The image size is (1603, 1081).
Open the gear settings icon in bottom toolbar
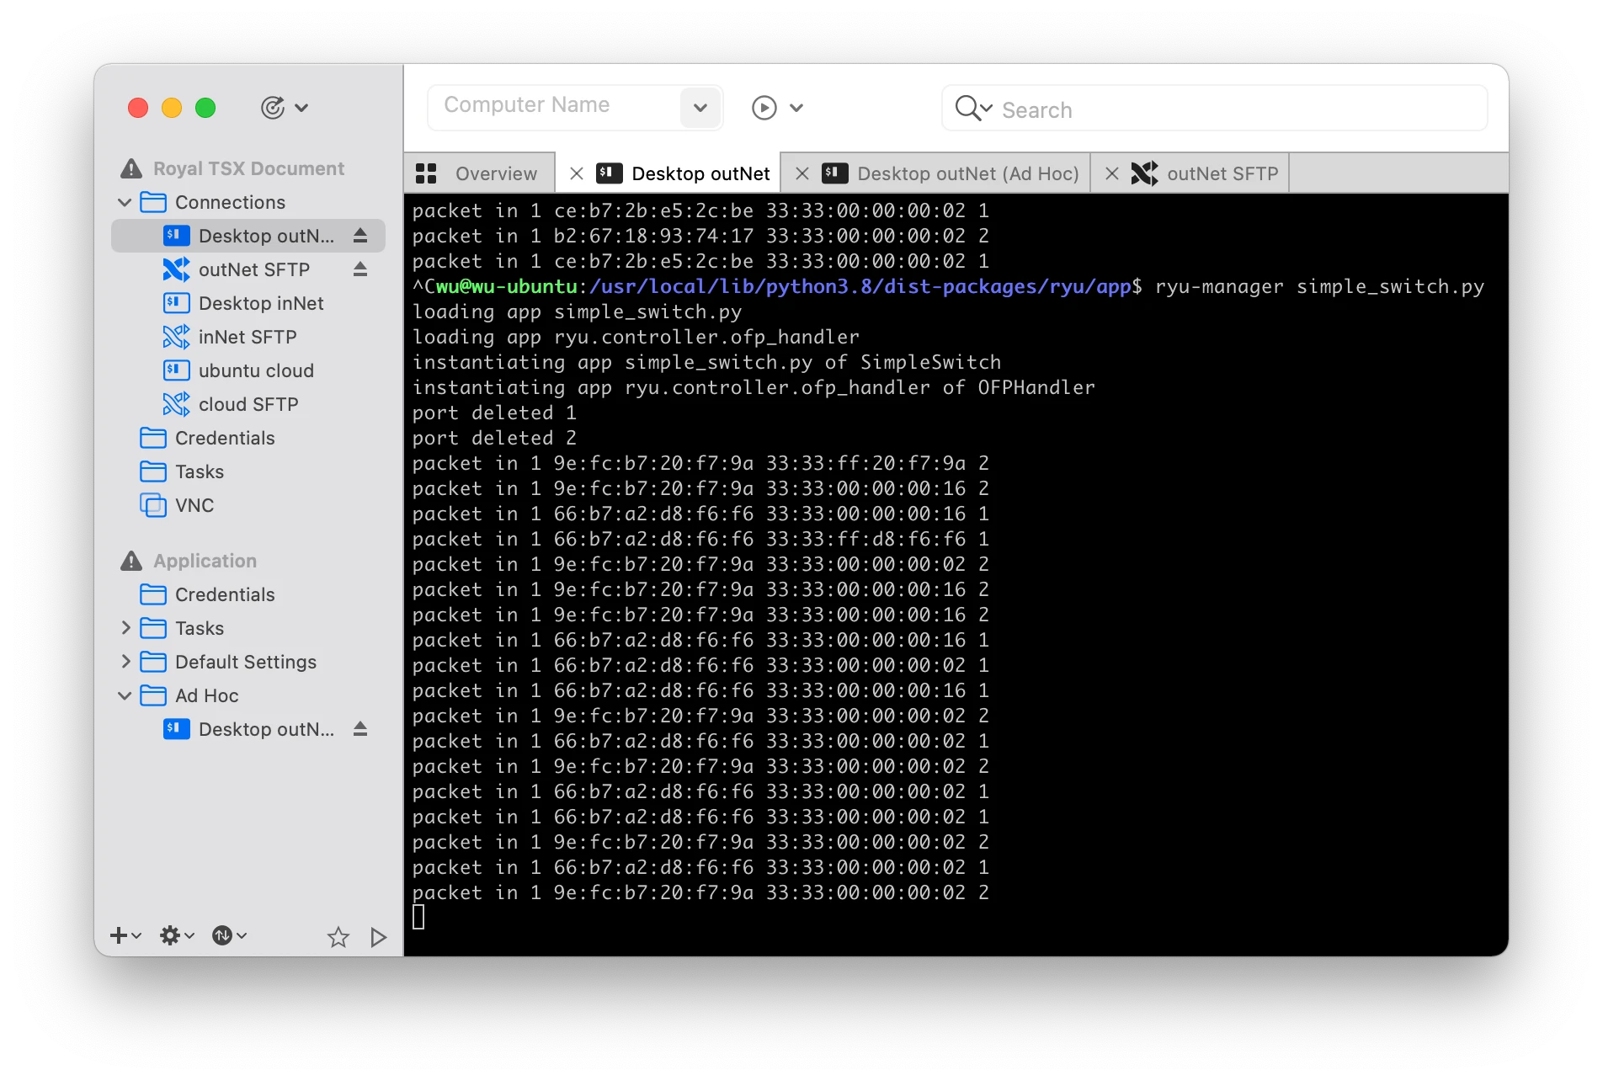point(169,935)
